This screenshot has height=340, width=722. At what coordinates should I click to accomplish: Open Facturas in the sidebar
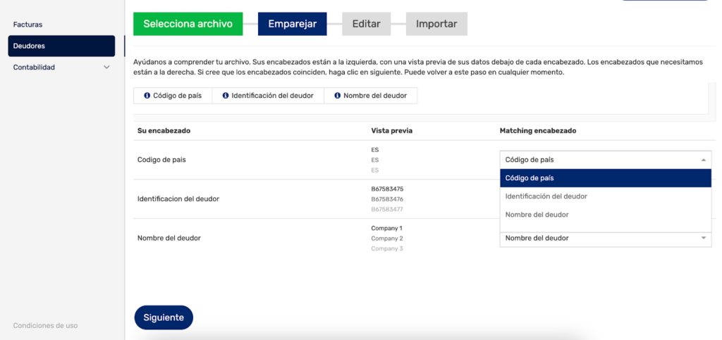(x=28, y=25)
